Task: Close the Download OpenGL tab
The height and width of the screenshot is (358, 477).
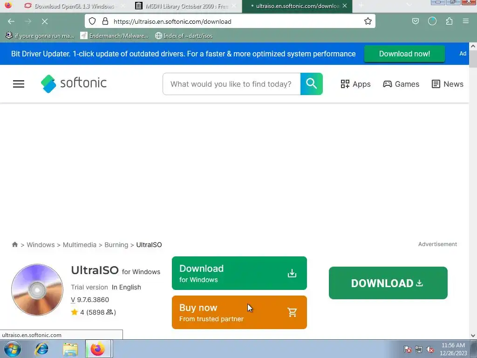Action: pos(123,6)
